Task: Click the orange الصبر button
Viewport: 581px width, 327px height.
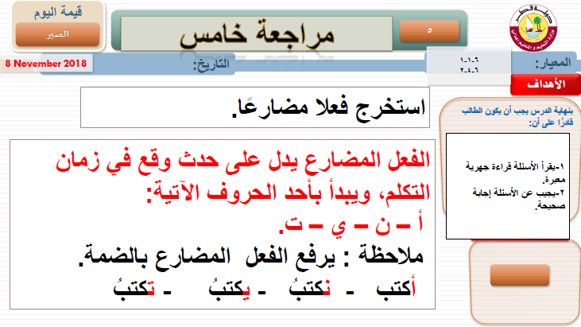Action: pos(57,34)
